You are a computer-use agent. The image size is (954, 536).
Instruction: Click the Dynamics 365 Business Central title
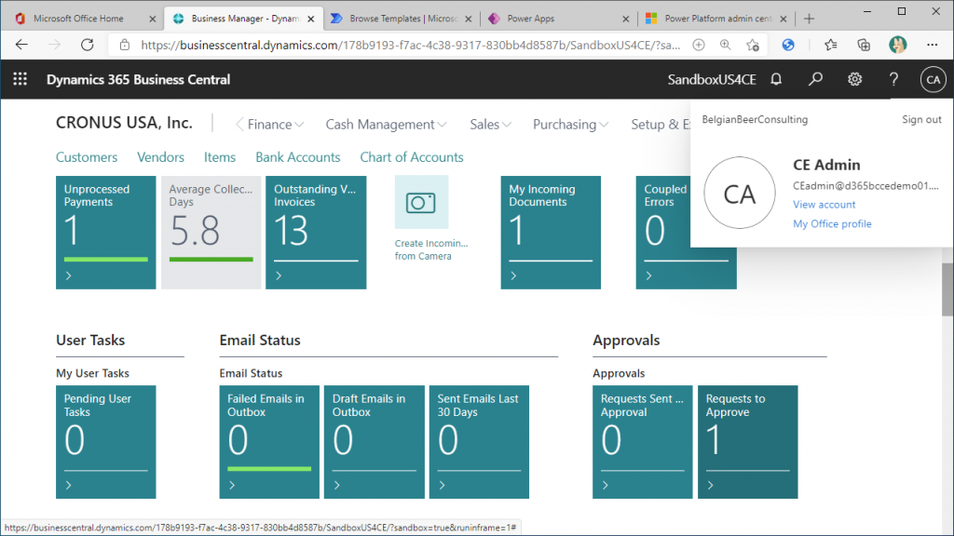tap(138, 80)
